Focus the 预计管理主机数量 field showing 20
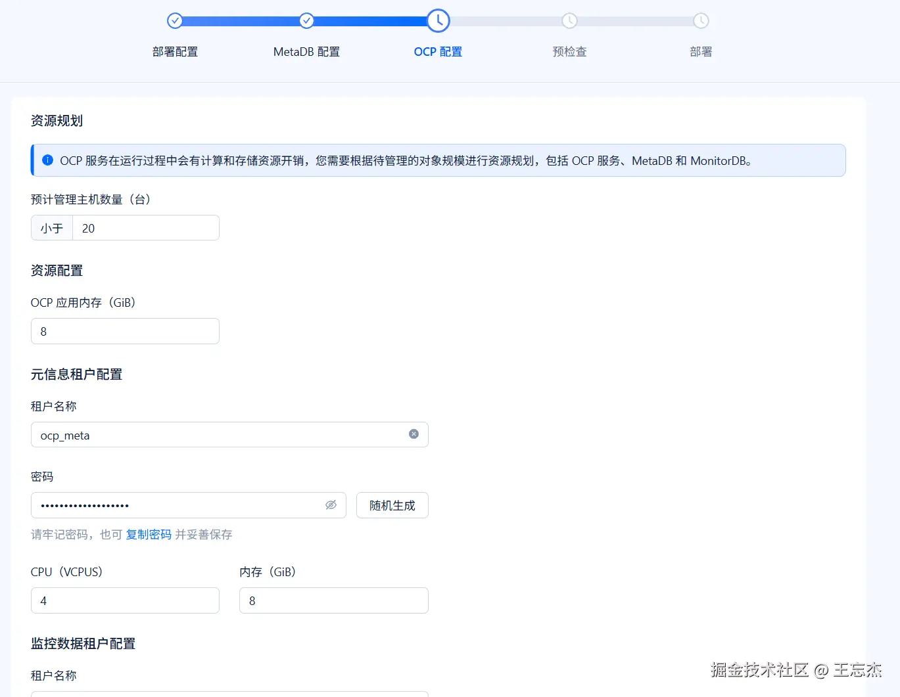900x697 pixels. [146, 228]
